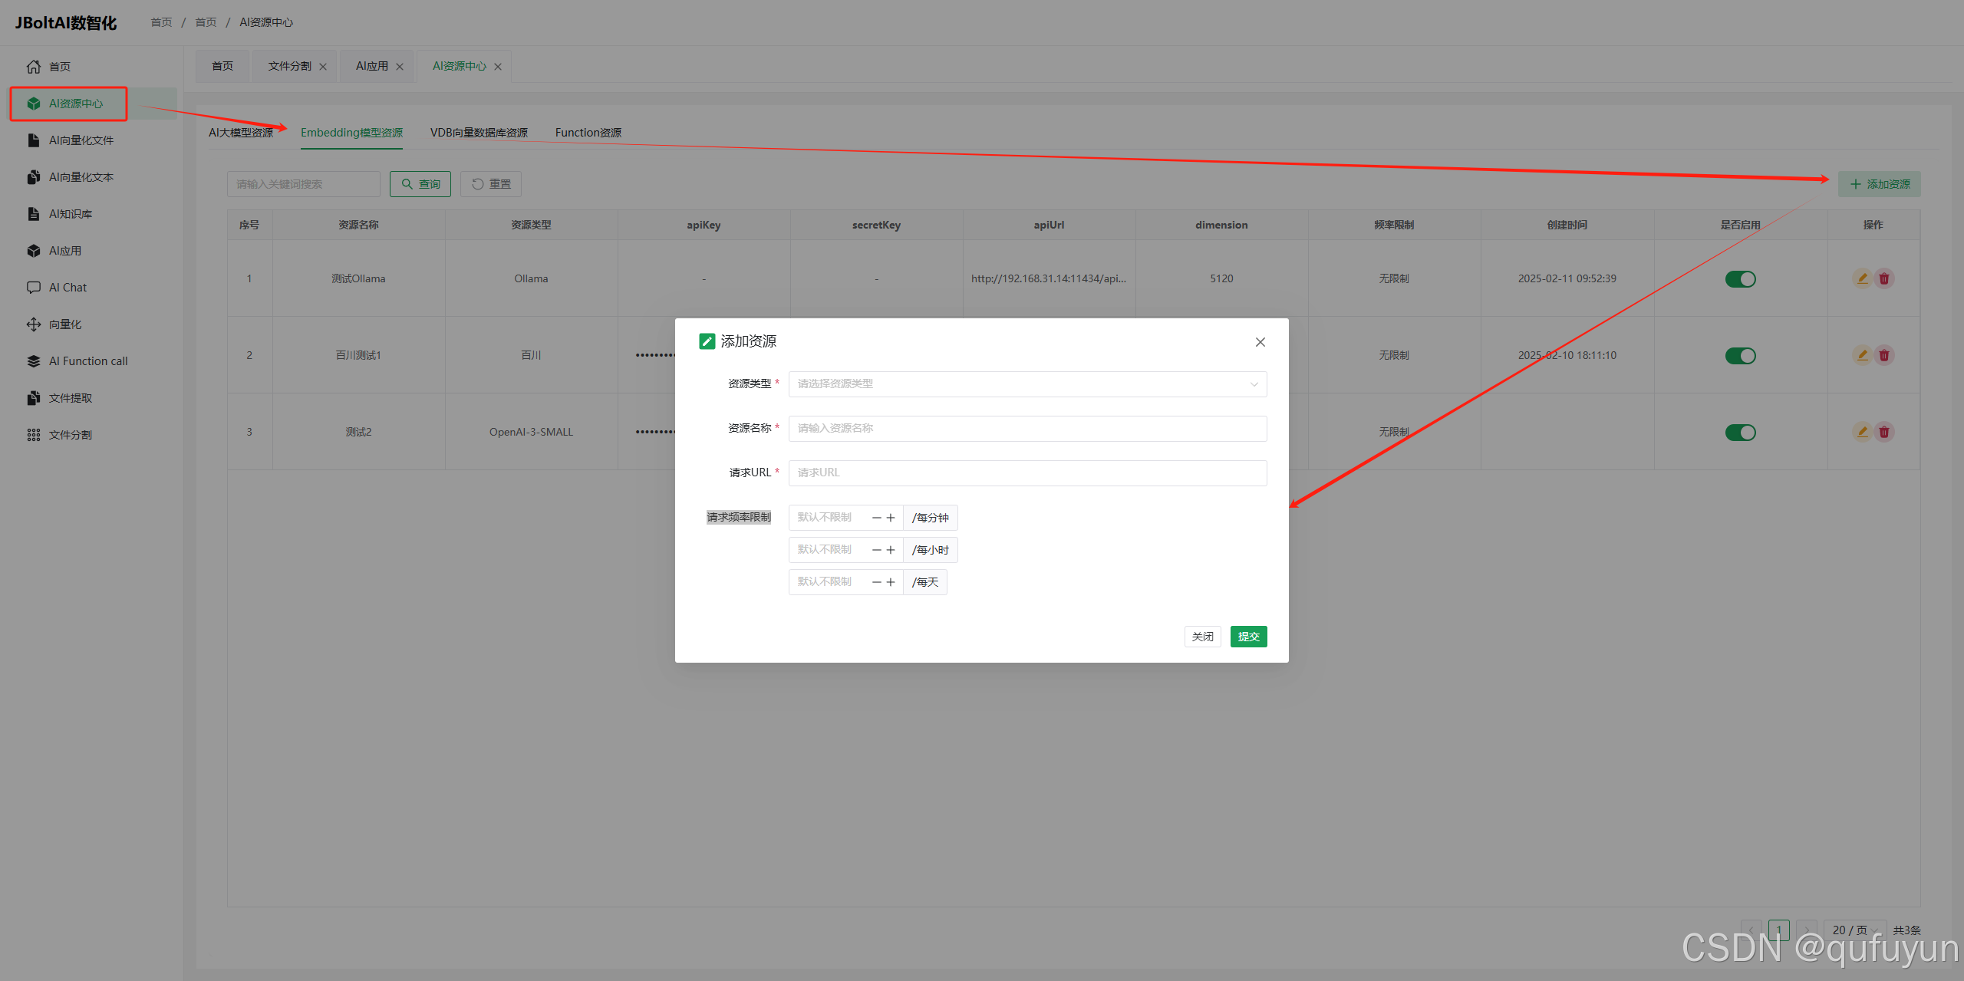
Task: Click the home icon in sidebar
Action: 34,67
